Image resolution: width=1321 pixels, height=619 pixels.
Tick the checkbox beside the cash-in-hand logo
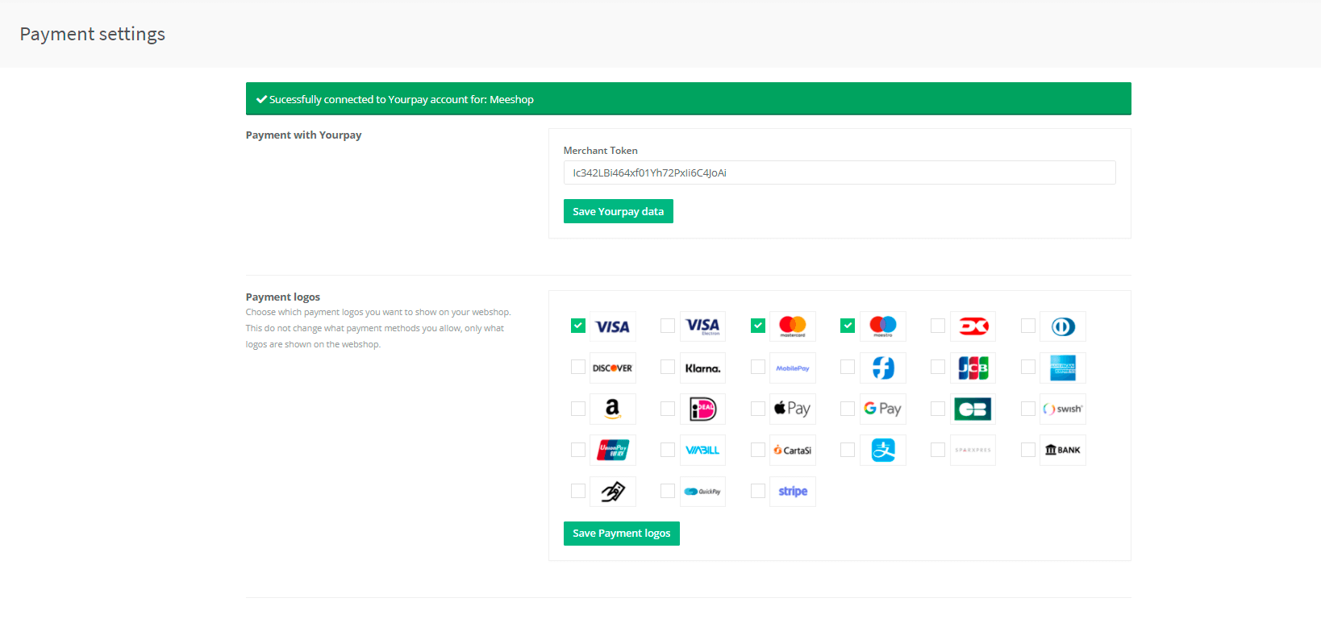pos(577,491)
